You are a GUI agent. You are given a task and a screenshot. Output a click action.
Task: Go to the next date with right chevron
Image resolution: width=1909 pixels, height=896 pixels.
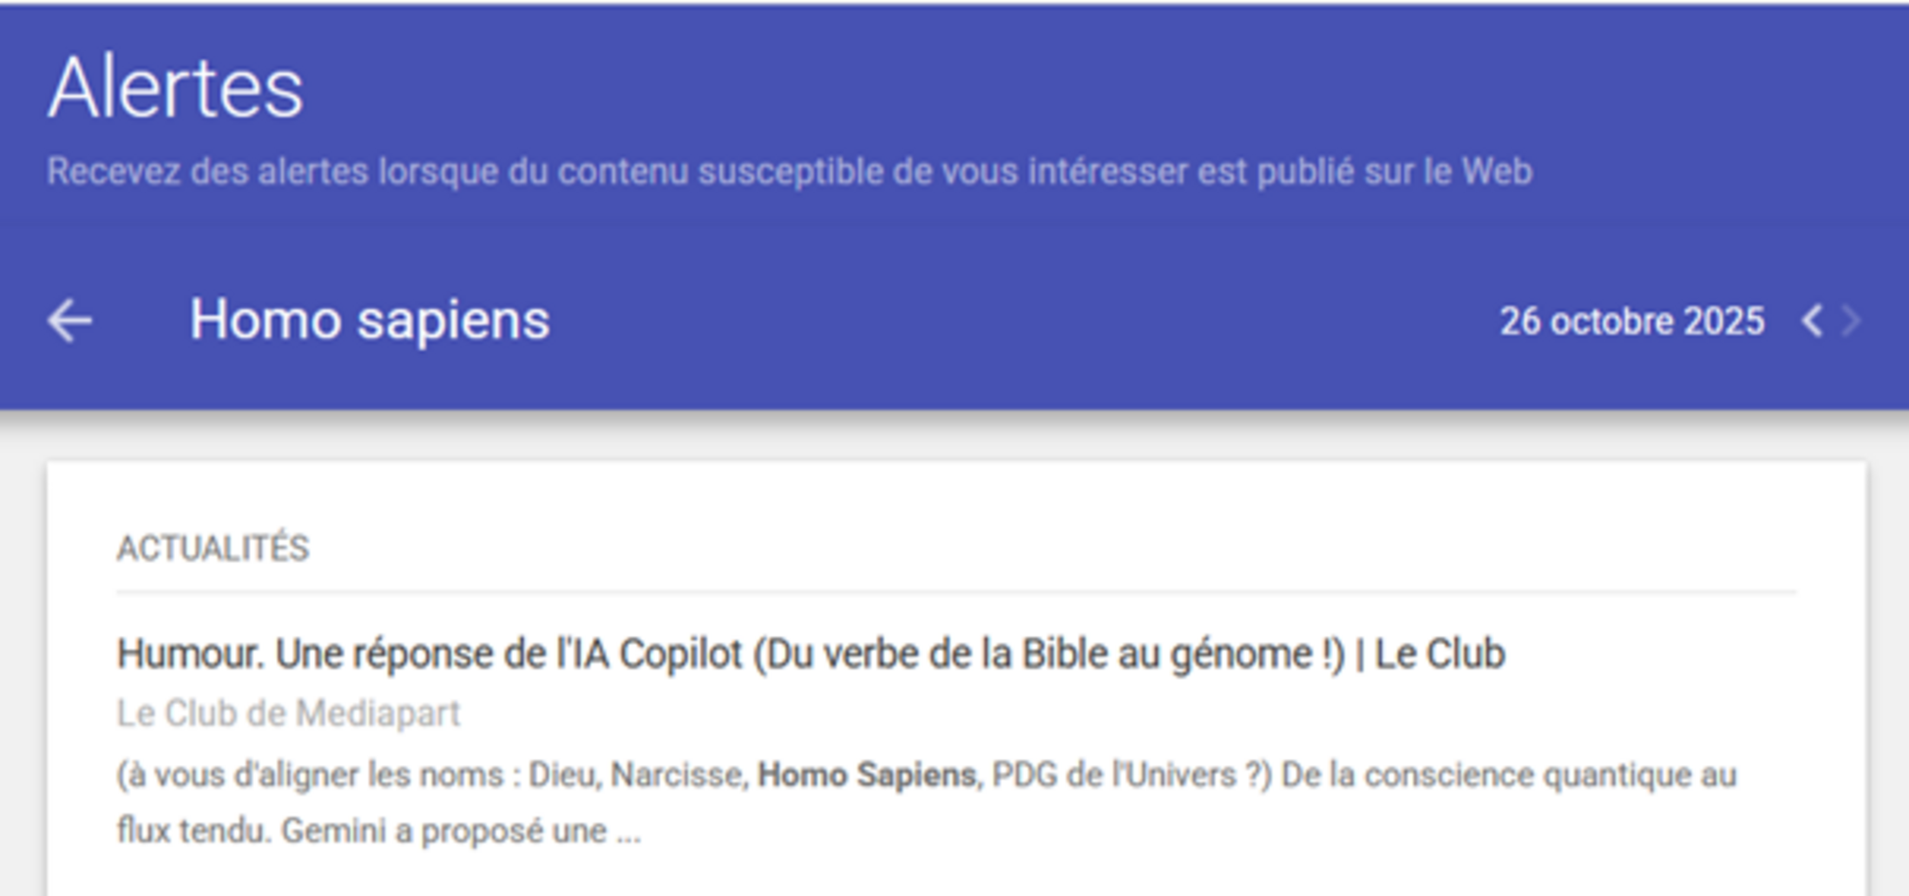1852,321
